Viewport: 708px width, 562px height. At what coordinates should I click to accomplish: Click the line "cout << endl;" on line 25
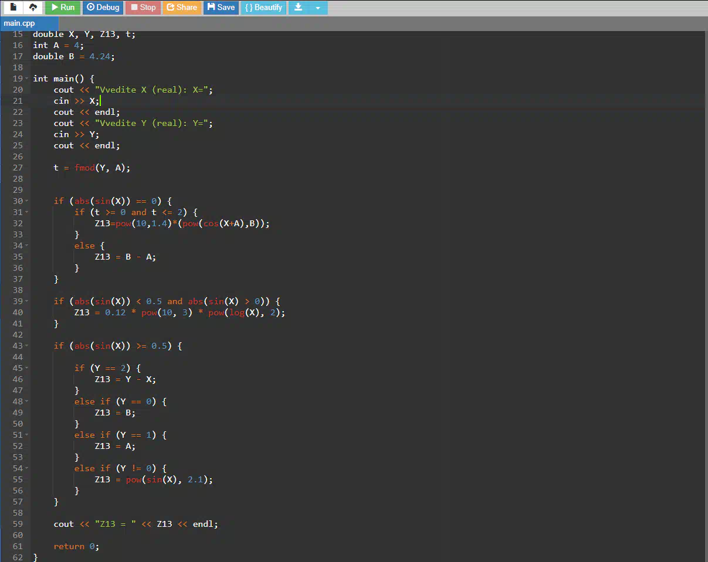[87, 145]
